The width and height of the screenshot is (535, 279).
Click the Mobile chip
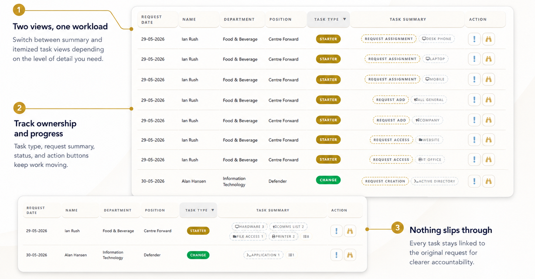[x=435, y=79]
